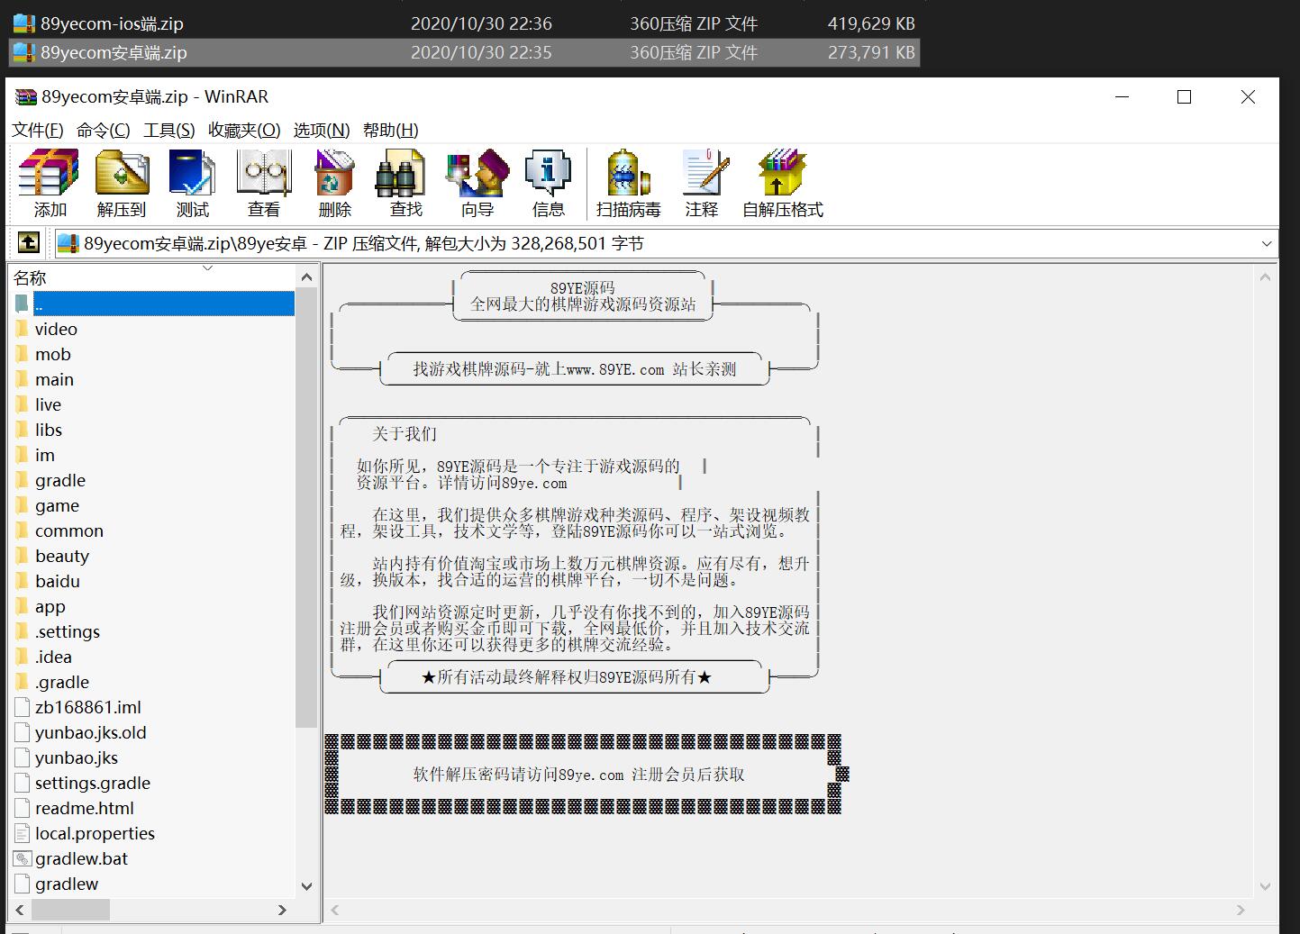Open the 帮助(H) menu
This screenshot has width=1300, height=934.
coord(391,130)
